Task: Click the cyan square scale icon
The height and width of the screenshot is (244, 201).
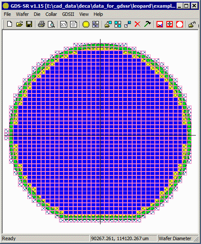Action: [127, 24]
